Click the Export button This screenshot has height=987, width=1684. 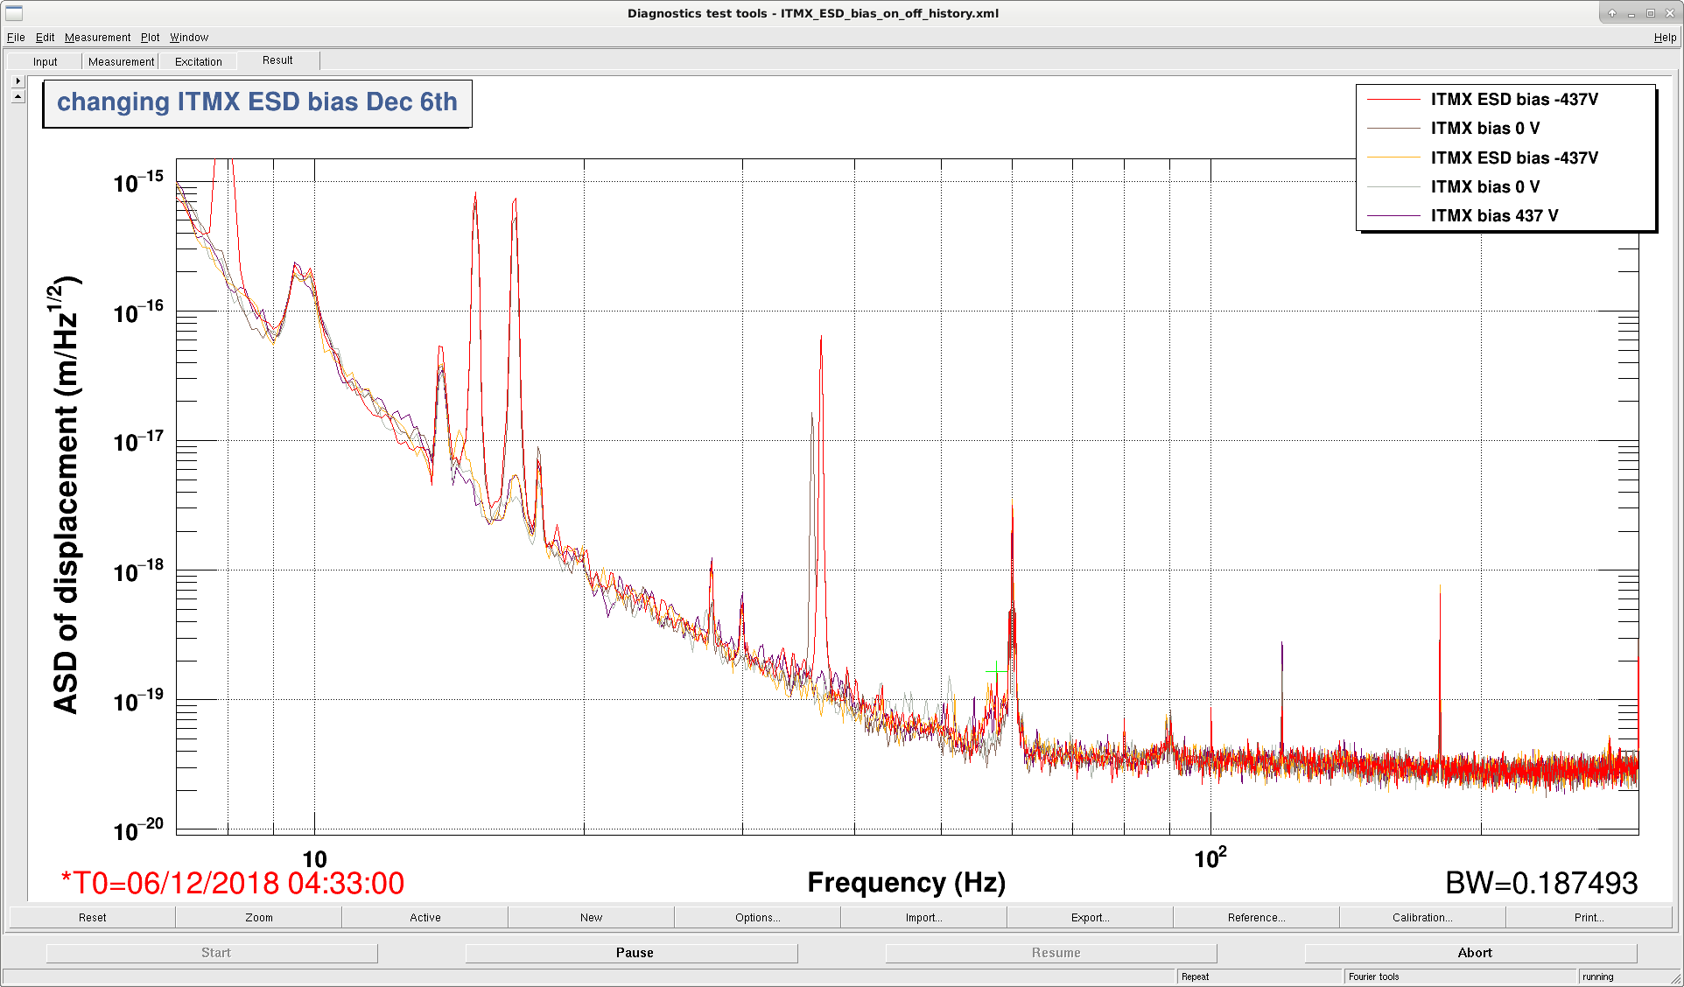(x=1090, y=917)
